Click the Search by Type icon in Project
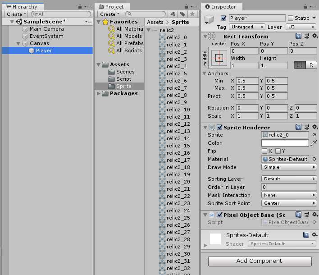The height and width of the screenshot is (275, 319). click(173, 14)
